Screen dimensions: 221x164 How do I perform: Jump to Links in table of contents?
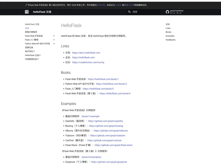click(168, 28)
